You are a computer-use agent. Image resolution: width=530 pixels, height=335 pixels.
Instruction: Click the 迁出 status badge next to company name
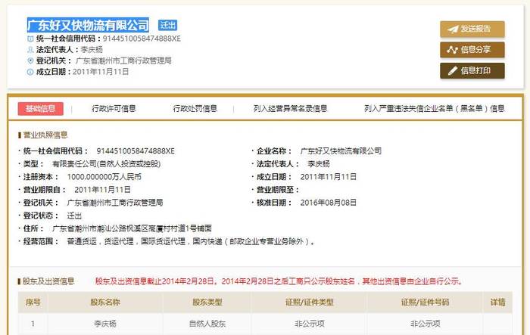167,25
